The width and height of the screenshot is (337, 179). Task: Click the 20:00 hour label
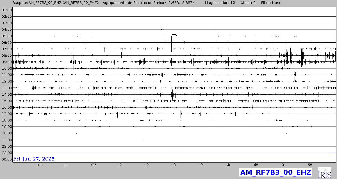click(6, 133)
